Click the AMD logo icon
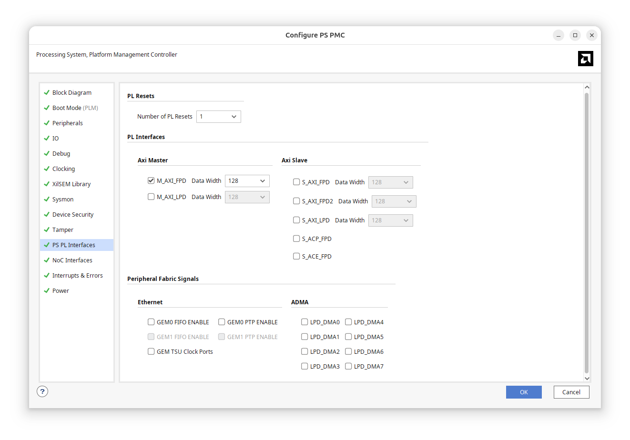Screen dimensions: 630x440 [585, 59]
